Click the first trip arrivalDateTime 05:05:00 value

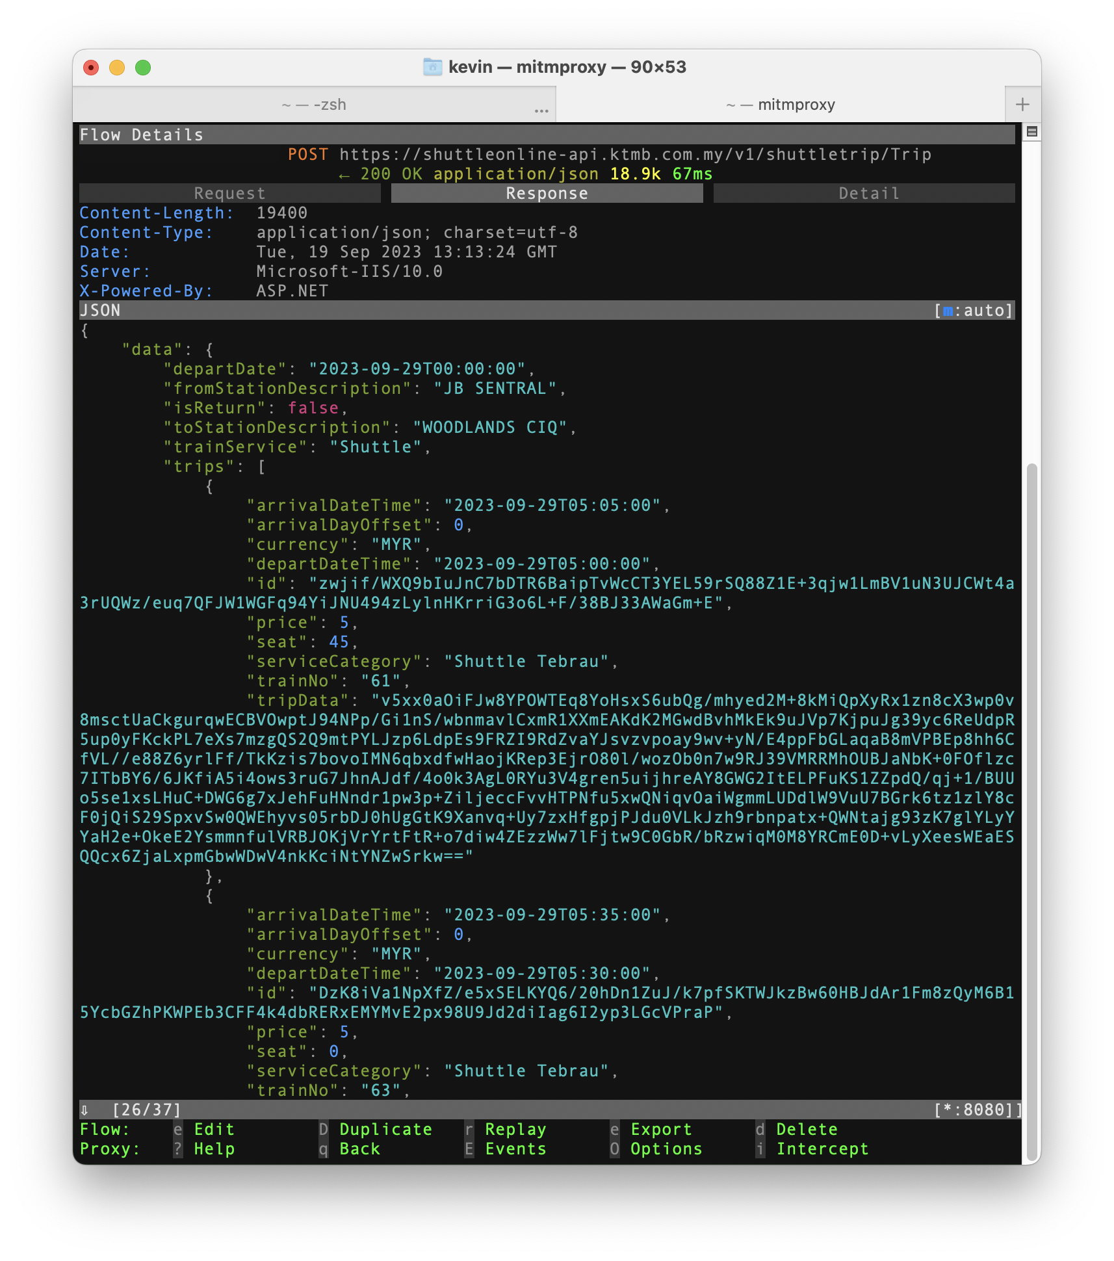pos(552,505)
